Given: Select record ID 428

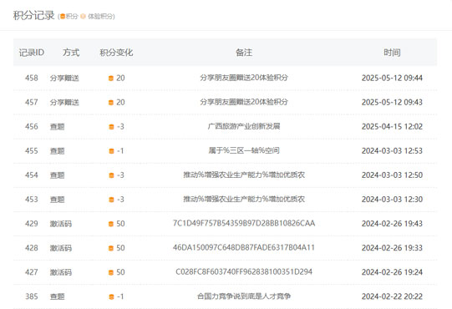Looking at the screenshot, I should [32, 248].
